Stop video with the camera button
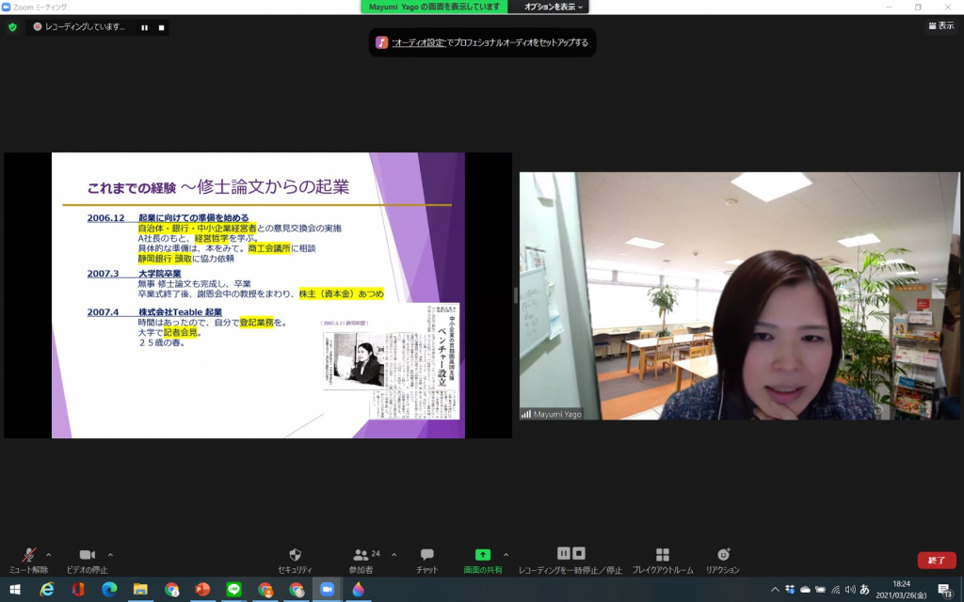Image resolution: width=964 pixels, height=602 pixels. (87, 556)
